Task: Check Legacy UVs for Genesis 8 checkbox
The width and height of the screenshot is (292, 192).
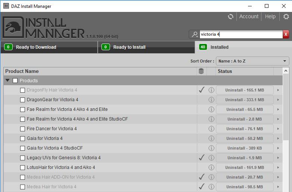Action: point(22,158)
